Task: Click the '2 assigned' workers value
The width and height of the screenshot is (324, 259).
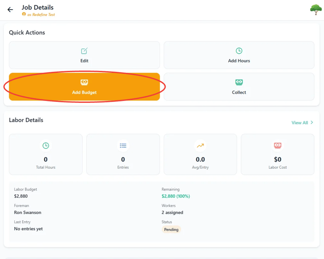Action: 172,212
